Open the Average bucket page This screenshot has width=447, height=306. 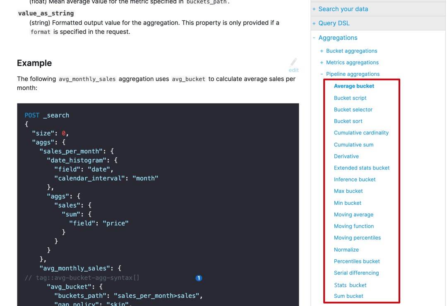(354, 86)
